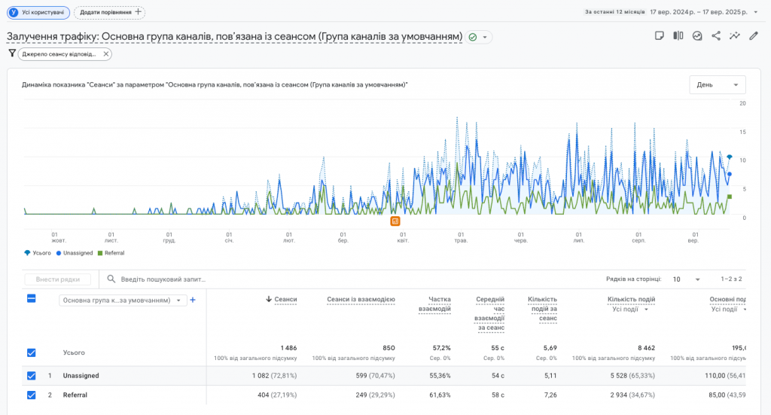Share this report via share icon
This screenshot has height=415, width=771.
(x=716, y=35)
